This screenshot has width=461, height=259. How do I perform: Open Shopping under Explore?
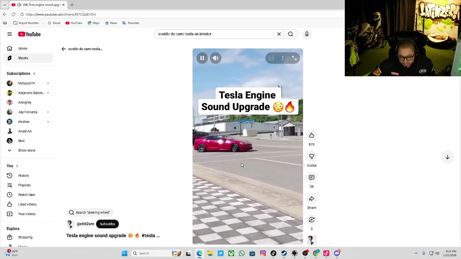coord(28,237)
